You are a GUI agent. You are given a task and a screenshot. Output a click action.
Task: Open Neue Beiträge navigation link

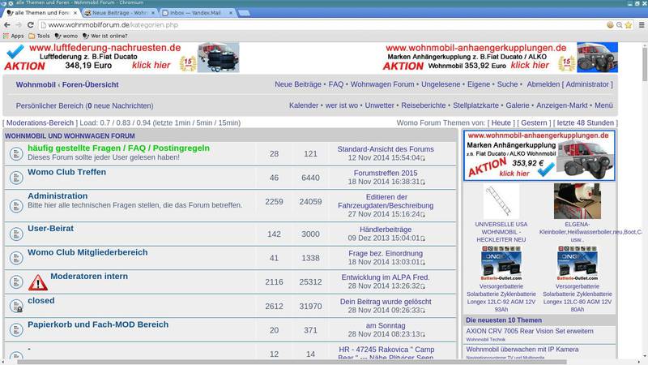pos(297,84)
